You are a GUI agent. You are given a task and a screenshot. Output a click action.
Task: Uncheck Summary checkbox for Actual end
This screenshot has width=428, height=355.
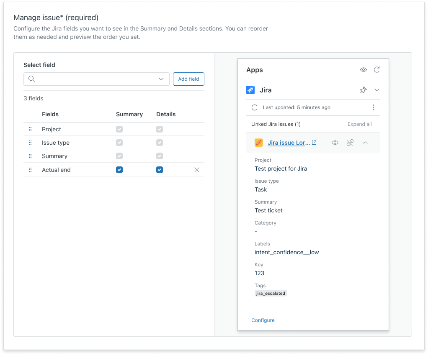coord(119,170)
